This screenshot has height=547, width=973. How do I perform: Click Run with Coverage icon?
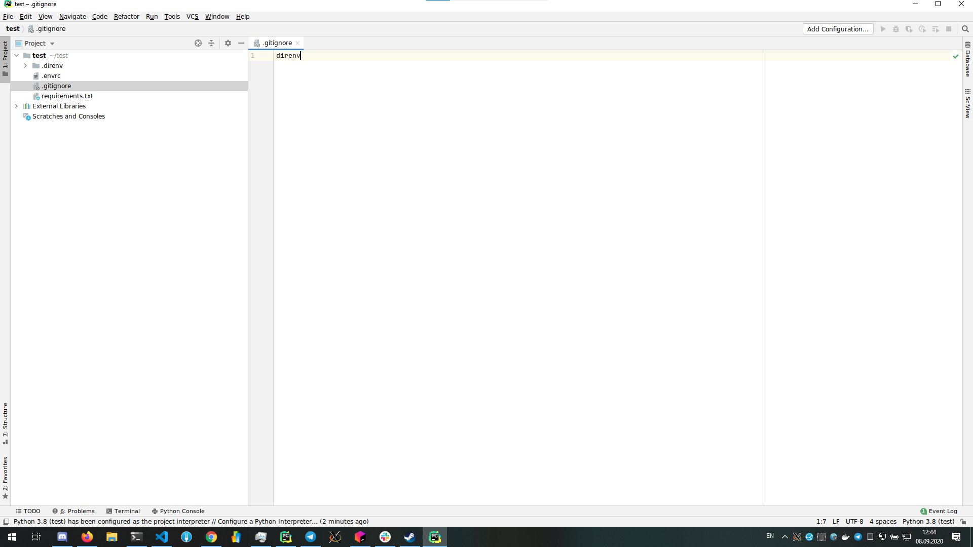[x=909, y=29]
